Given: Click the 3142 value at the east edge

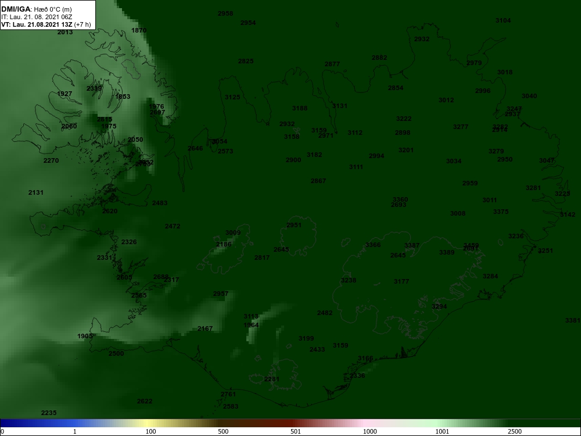Looking at the screenshot, I should 568,215.
